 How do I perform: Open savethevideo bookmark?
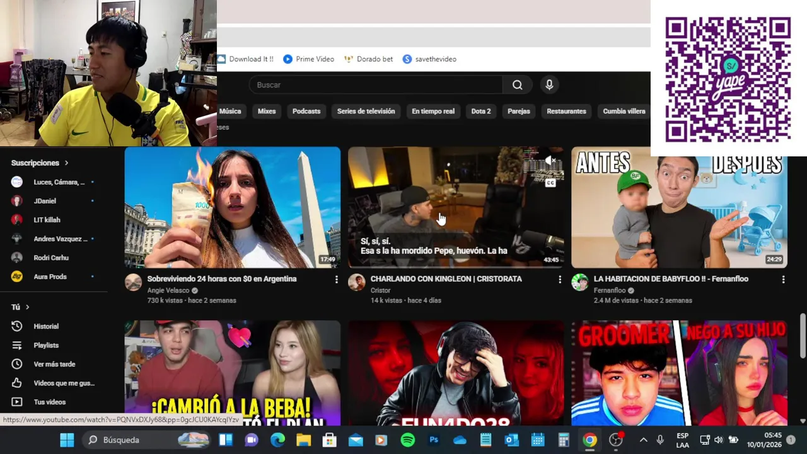pos(429,59)
